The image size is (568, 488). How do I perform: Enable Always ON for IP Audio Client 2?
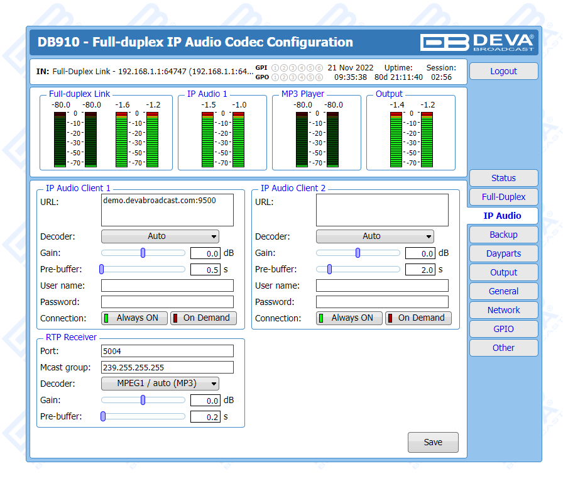[x=349, y=318]
